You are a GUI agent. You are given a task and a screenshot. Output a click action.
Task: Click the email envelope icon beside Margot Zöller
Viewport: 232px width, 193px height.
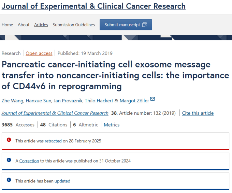click(153, 99)
